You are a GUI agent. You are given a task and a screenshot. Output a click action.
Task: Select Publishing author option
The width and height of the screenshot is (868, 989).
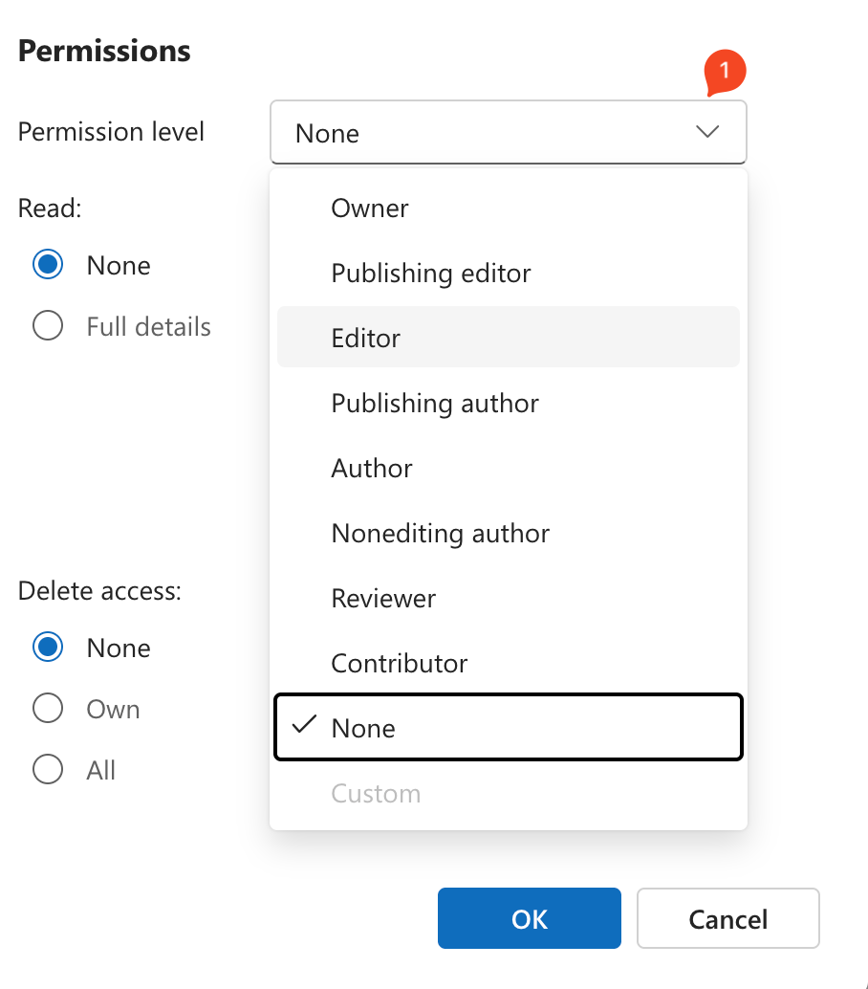click(508, 403)
